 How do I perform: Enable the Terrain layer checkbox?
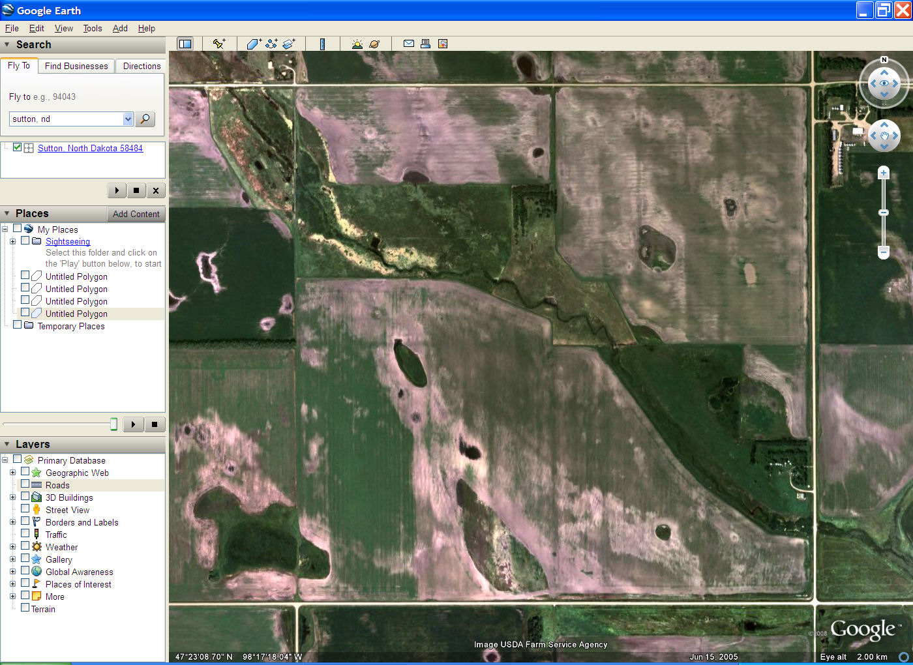[25, 608]
